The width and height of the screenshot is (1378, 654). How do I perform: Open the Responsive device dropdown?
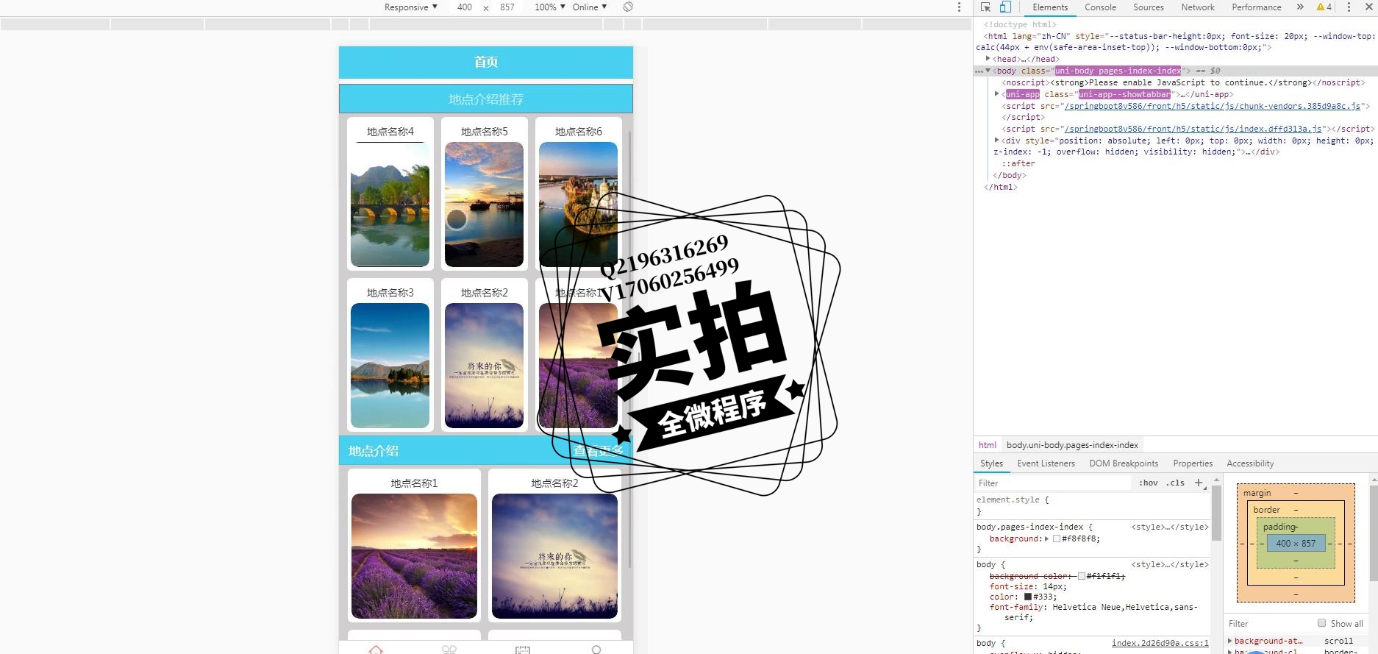click(410, 7)
